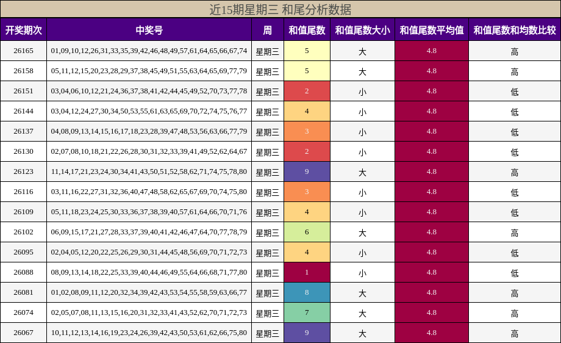This screenshot has width=561, height=343.
Task: Click 高 comparison cell in row 26165
Action: click(515, 51)
